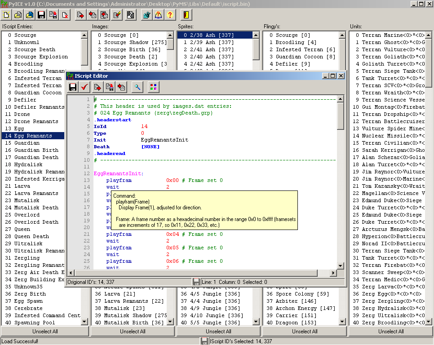Click the Import list icon in main toolbar

[104, 15]
